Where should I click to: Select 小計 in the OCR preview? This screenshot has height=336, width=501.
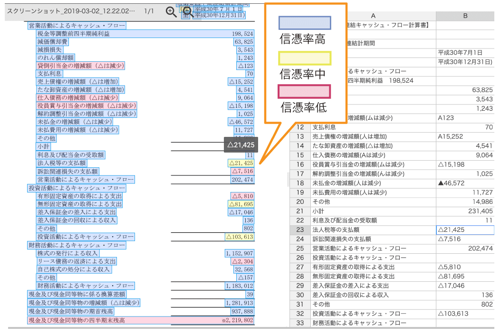pyautogui.click(x=43, y=146)
